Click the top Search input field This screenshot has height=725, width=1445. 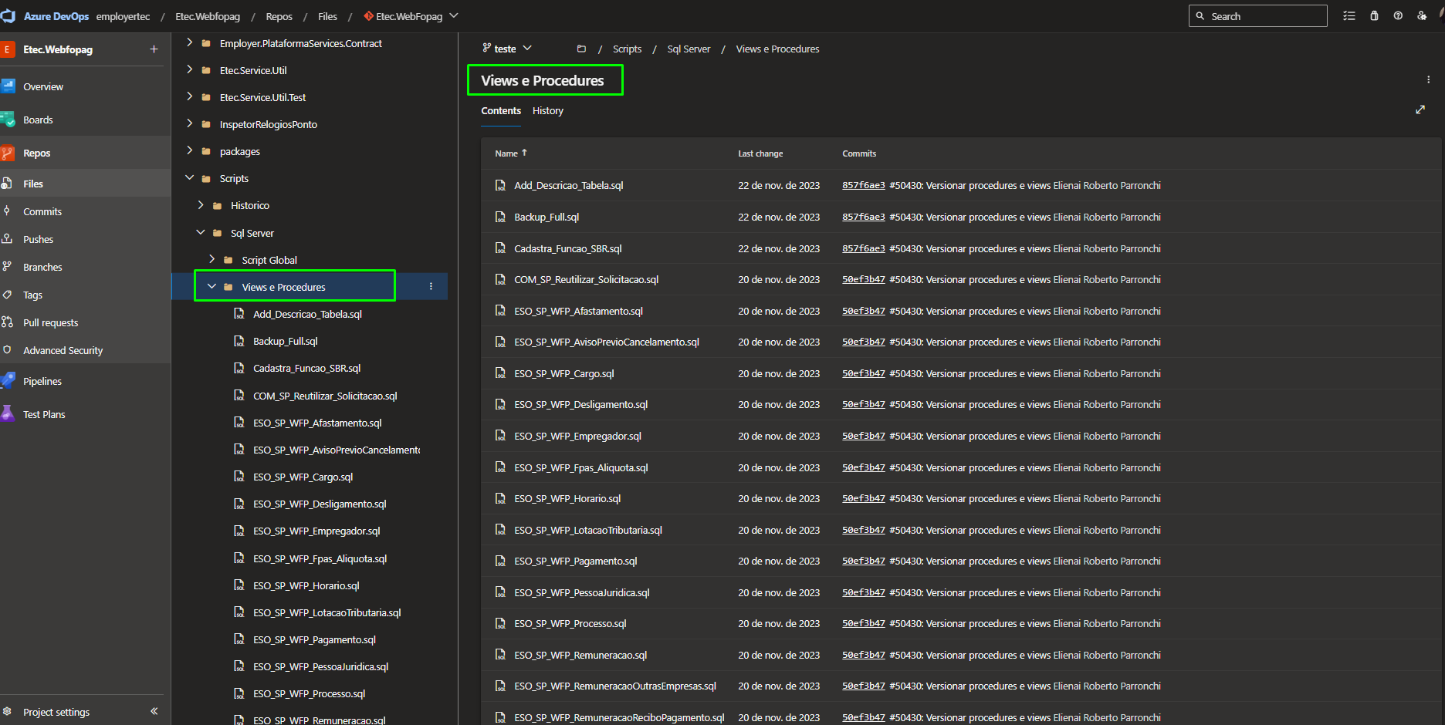pos(1258,16)
